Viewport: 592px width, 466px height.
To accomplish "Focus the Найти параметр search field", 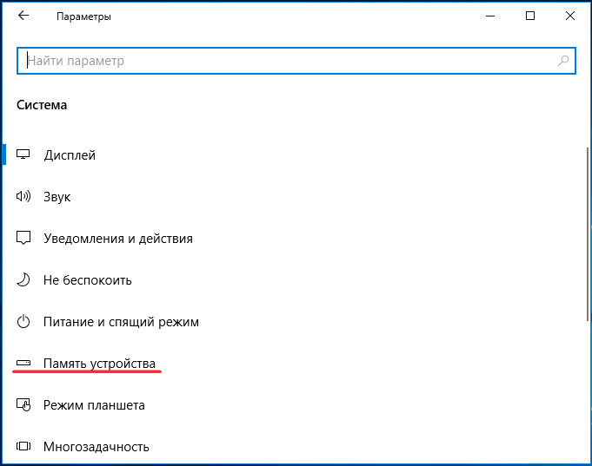I will coord(296,61).
